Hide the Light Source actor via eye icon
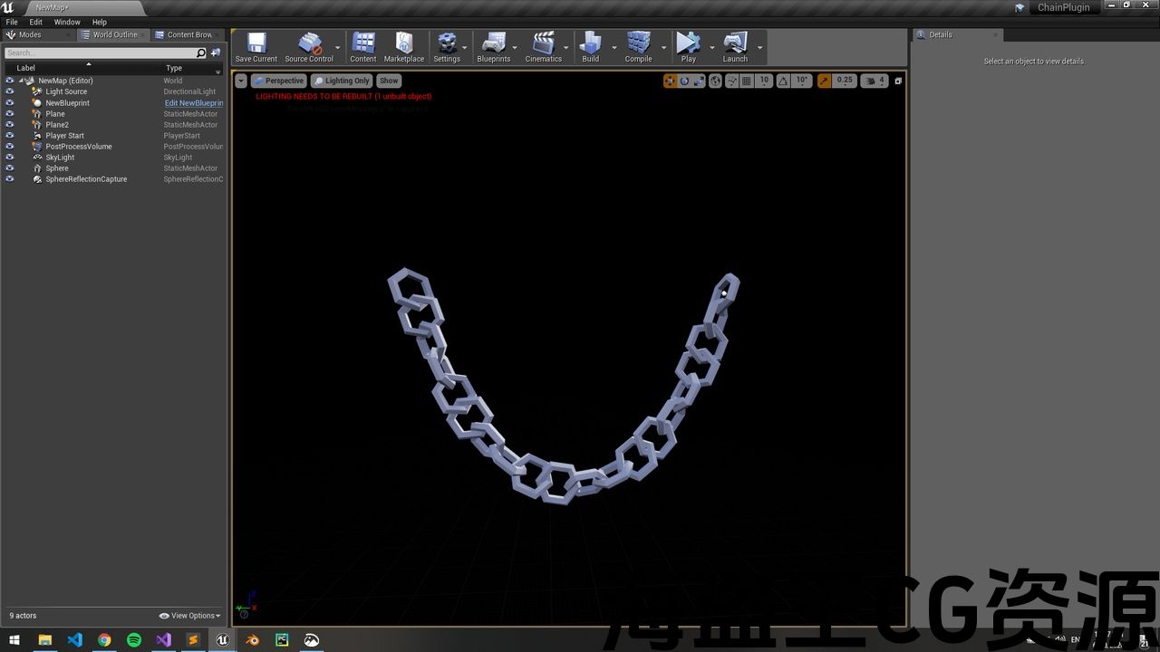The width and height of the screenshot is (1160, 652). (x=10, y=91)
